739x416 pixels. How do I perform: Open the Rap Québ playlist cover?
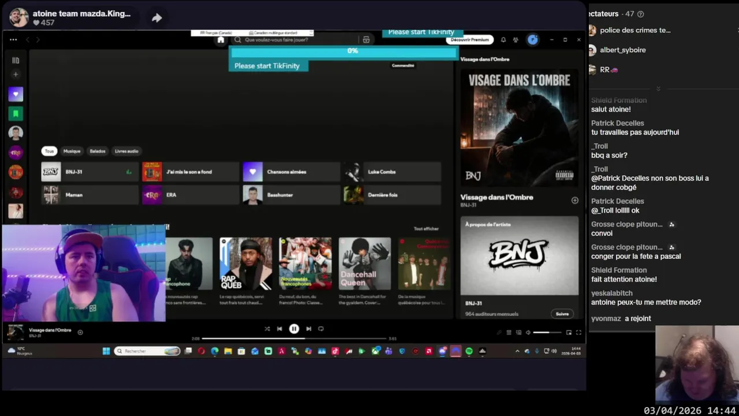click(246, 263)
